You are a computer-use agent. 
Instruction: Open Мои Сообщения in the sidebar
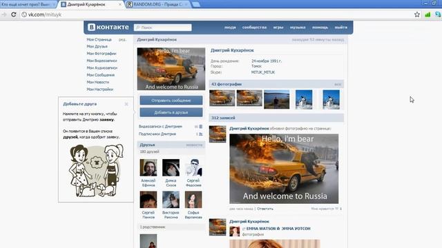point(101,75)
